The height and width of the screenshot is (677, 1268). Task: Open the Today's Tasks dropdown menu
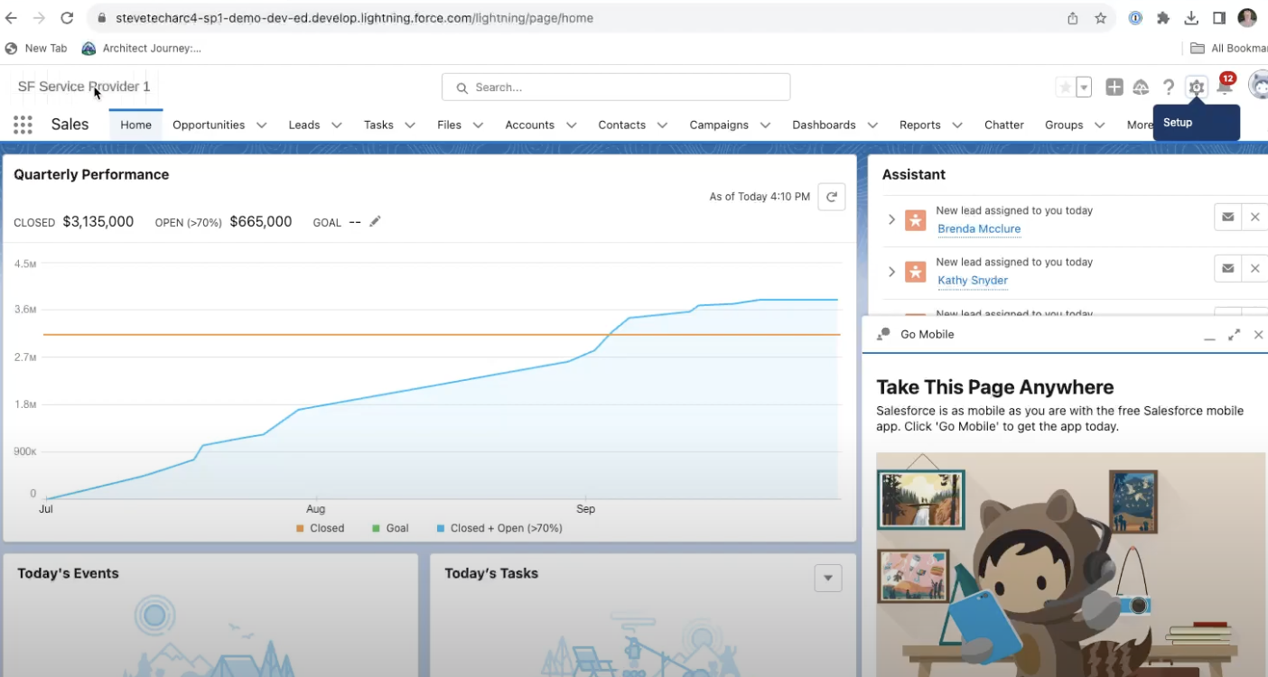click(828, 577)
